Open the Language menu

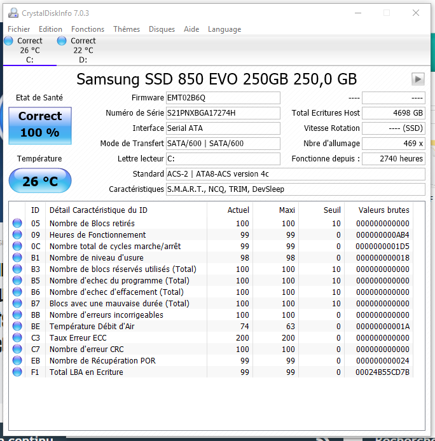coord(224,29)
